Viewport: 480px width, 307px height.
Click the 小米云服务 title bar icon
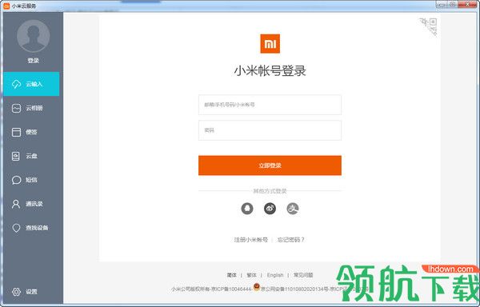click(6, 6)
